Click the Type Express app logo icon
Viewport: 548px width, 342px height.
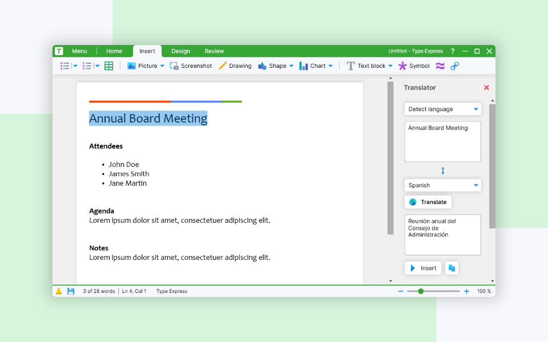[59, 51]
